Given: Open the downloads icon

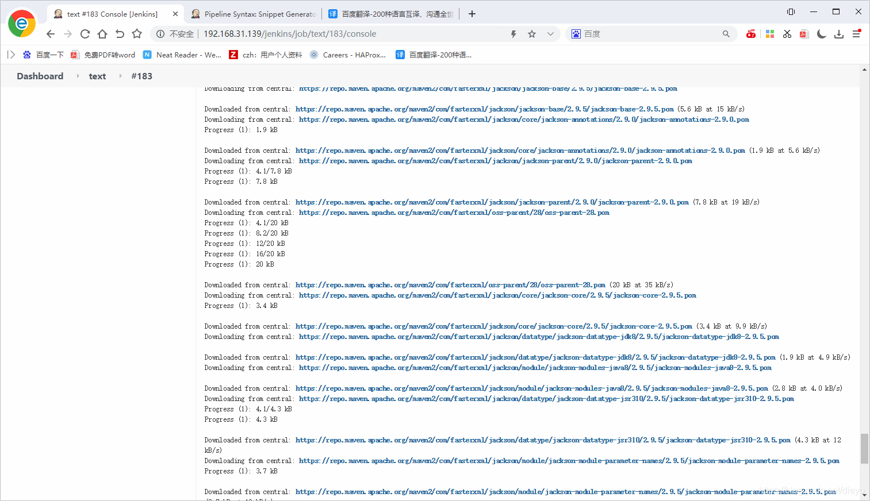Looking at the screenshot, I should click(839, 34).
